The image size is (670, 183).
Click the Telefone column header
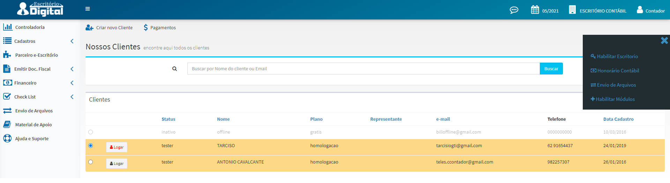[557, 119]
